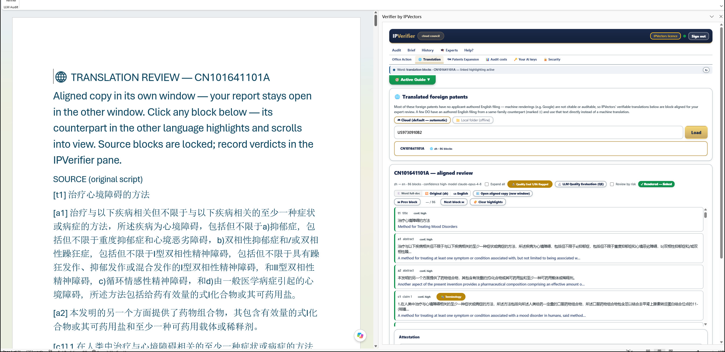Check the Review by risk checkbox

612,184
